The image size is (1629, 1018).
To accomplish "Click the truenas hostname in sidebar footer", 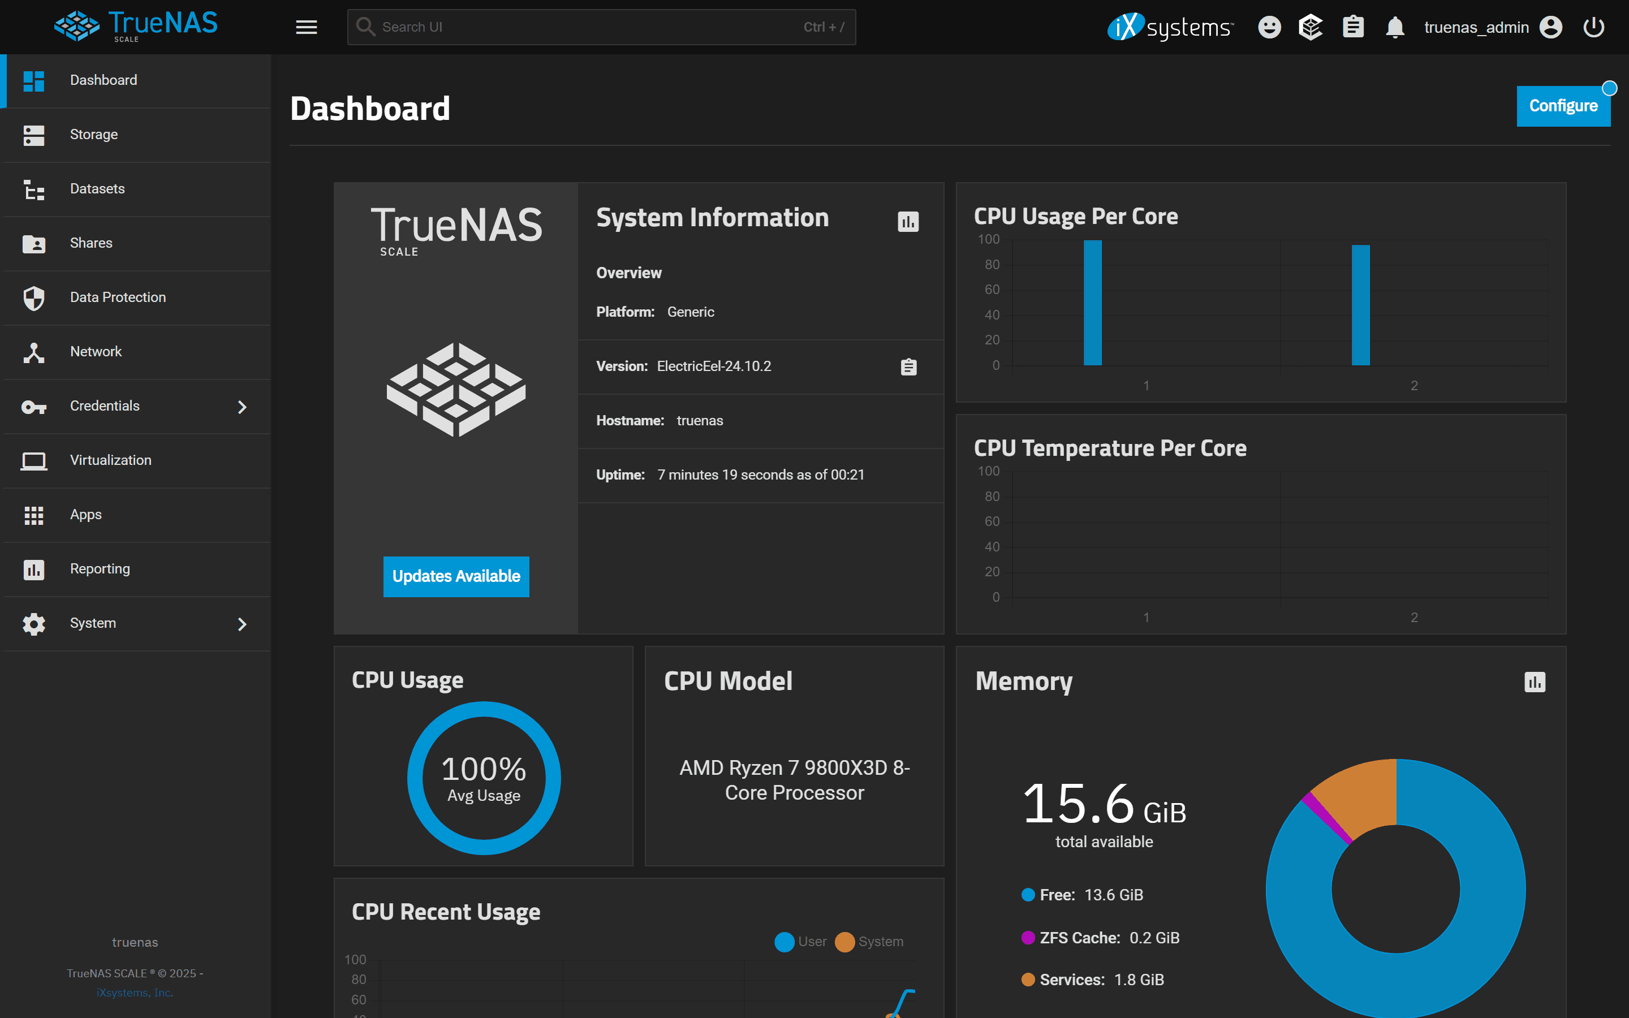I will pyautogui.click(x=135, y=943).
